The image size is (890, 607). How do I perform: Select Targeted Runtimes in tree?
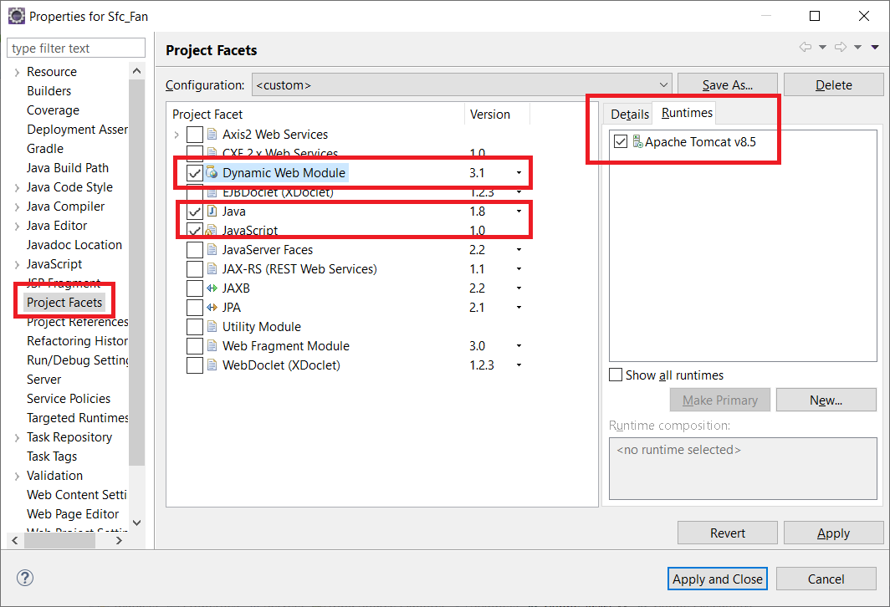78,418
